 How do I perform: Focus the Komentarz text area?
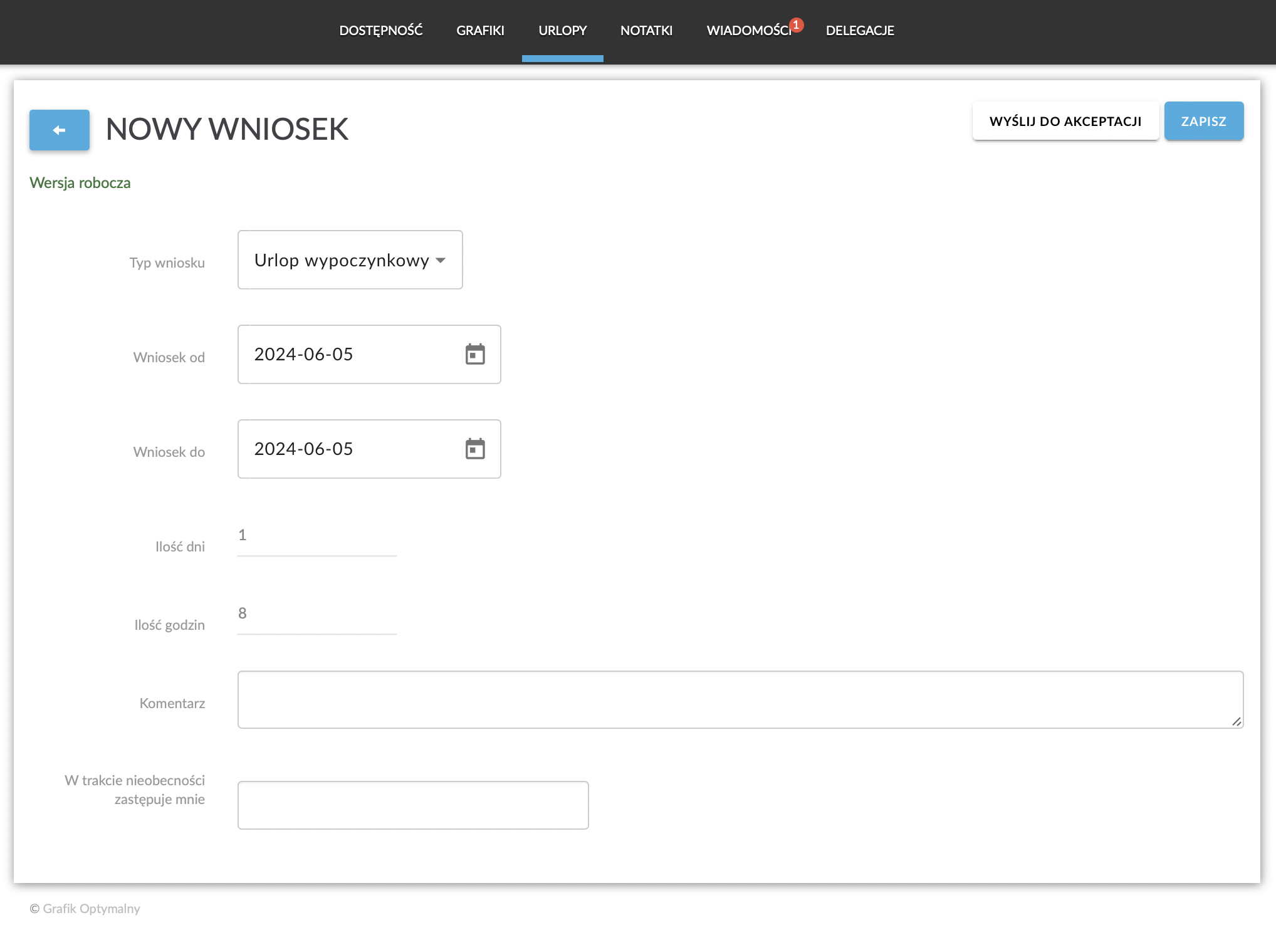point(740,699)
